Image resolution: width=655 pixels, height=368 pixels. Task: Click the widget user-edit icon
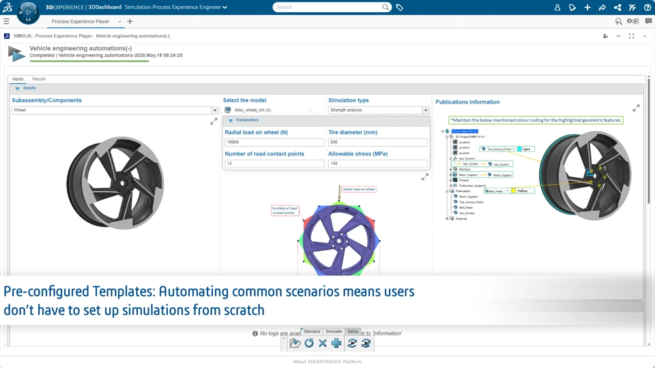pos(605,36)
